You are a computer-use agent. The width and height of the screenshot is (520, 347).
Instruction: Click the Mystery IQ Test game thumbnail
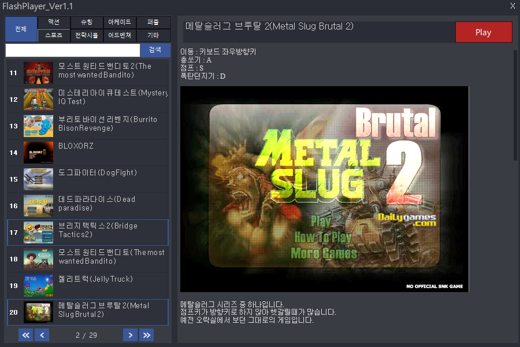(39, 99)
